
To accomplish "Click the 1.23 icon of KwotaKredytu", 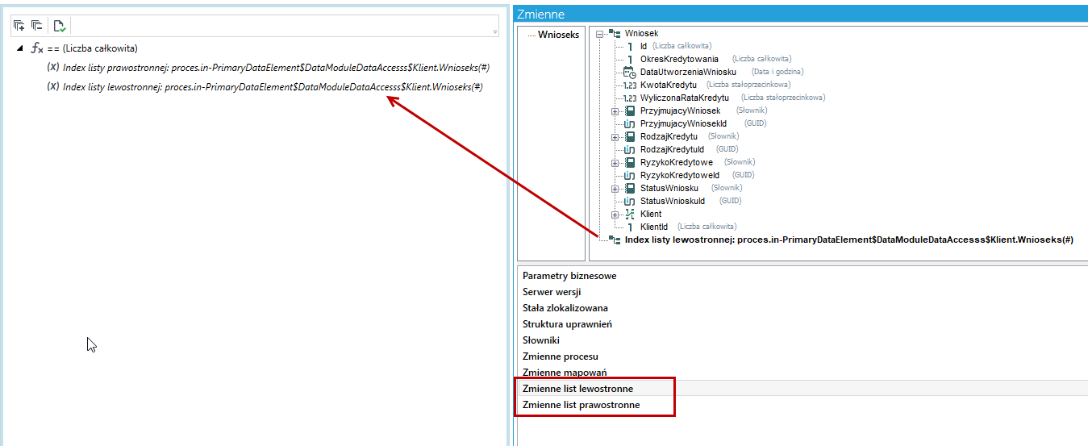I will pyautogui.click(x=630, y=85).
